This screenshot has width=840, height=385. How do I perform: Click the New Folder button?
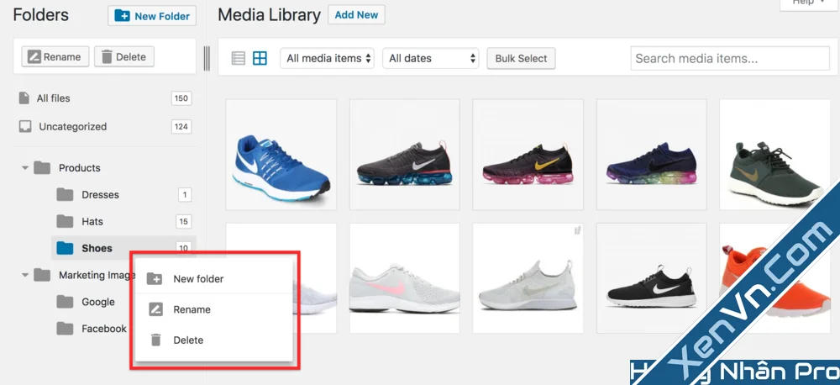pyautogui.click(x=152, y=16)
